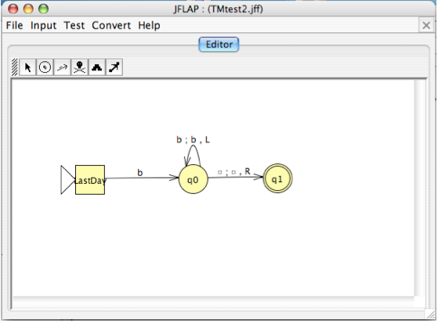Open the Input menu
Viewport: 438px width, 323px height.
pyautogui.click(x=43, y=25)
